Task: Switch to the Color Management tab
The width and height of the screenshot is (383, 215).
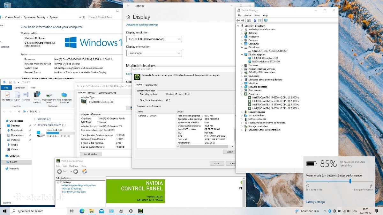Action: pos(107,93)
